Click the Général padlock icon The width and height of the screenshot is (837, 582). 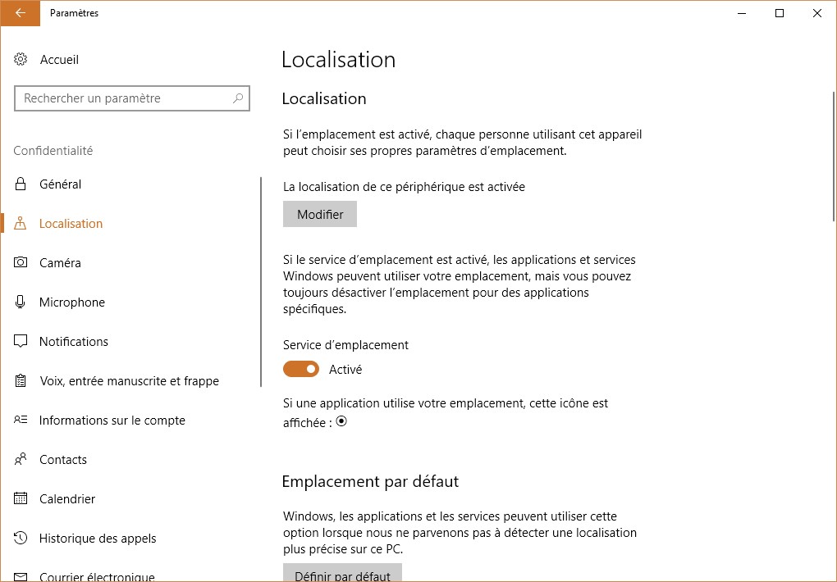click(21, 184)
